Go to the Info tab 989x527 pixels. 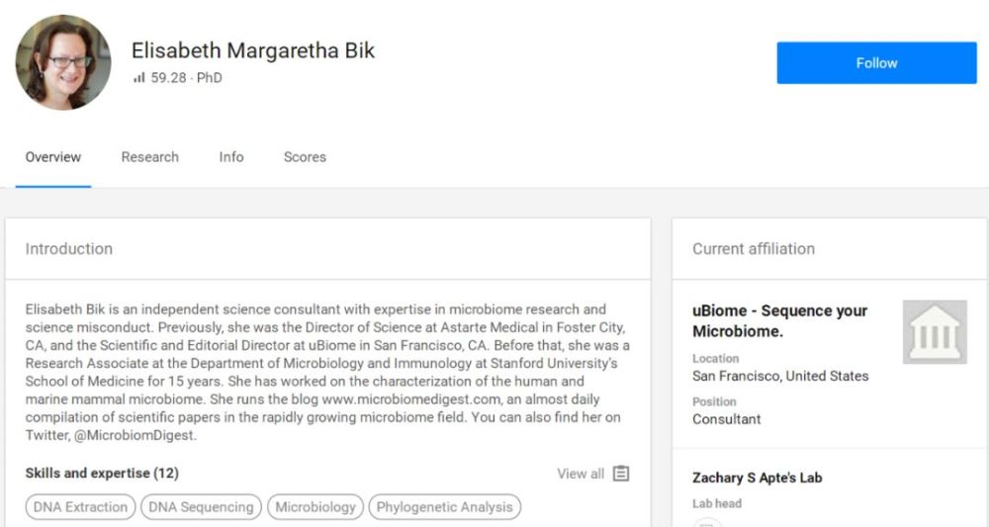pos(231,157)
